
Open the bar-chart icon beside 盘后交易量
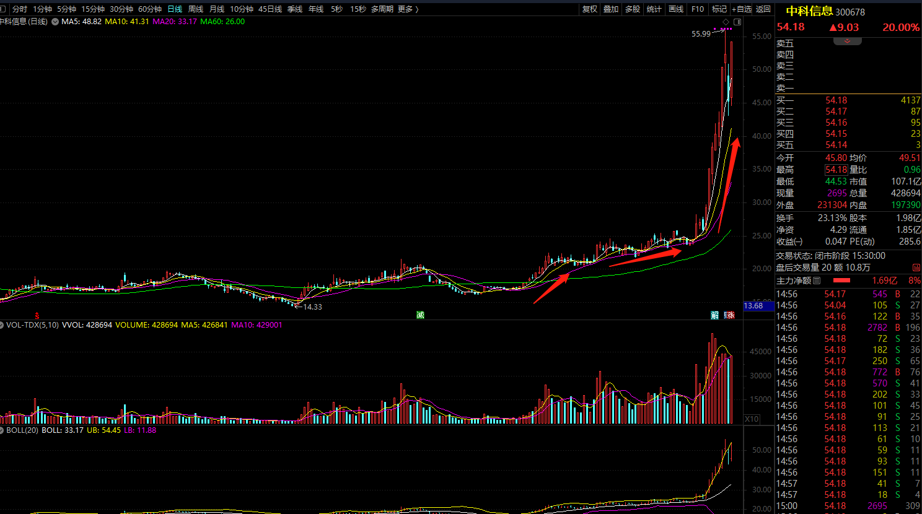tap(916, 268)
